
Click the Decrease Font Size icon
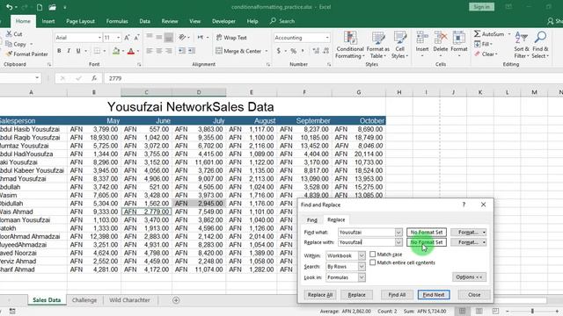(136, 38)
